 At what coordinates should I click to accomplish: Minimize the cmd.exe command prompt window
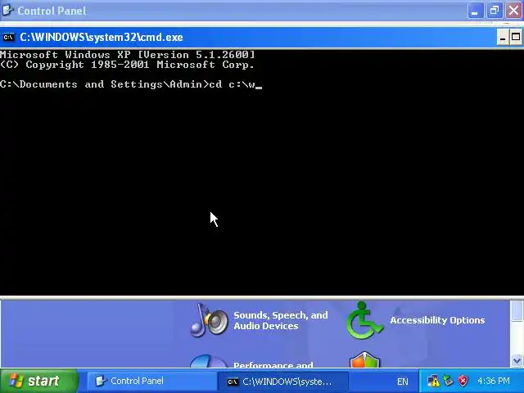502,38
